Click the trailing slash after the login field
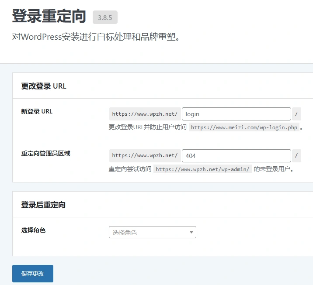 click(x=296, y=114)
